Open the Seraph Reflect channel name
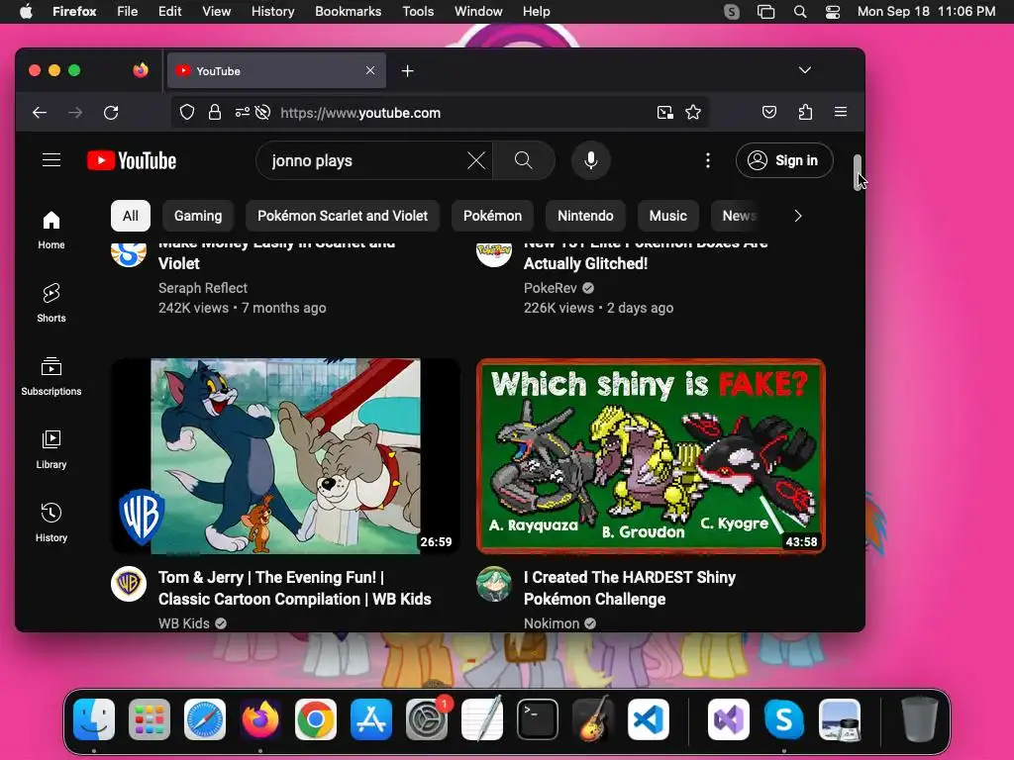This screenshot has width=1014, height=760. (x=203, y=288)
